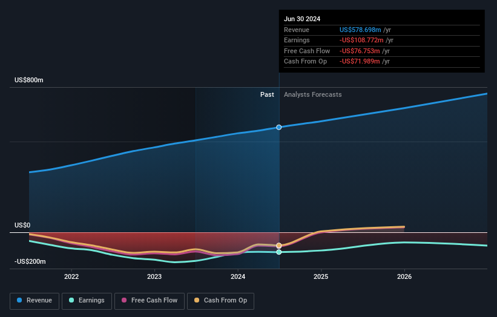Click the Free Cash Flow label in tooltip
Screen dimensions: 497x317
307,51
